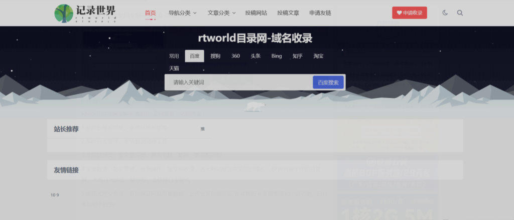The height and width of the screenshot is (220, 514).
Task: Select the 头条 search engine tab
Action: pyautogui.click(x=255, y=56)
